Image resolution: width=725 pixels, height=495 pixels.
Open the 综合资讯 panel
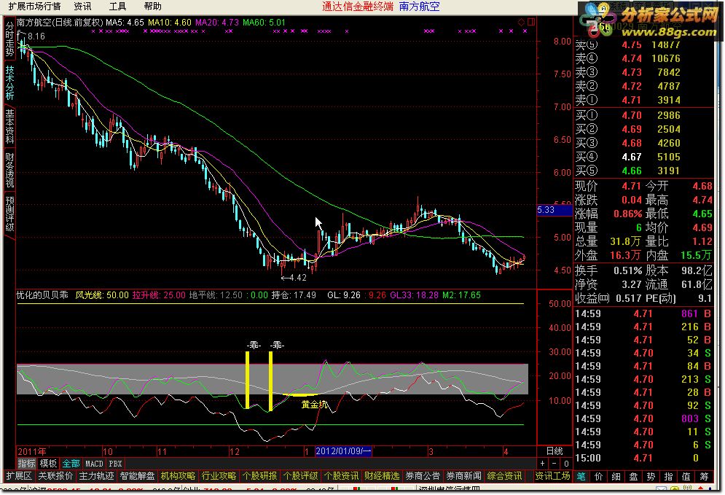click(x=504, y=476)
